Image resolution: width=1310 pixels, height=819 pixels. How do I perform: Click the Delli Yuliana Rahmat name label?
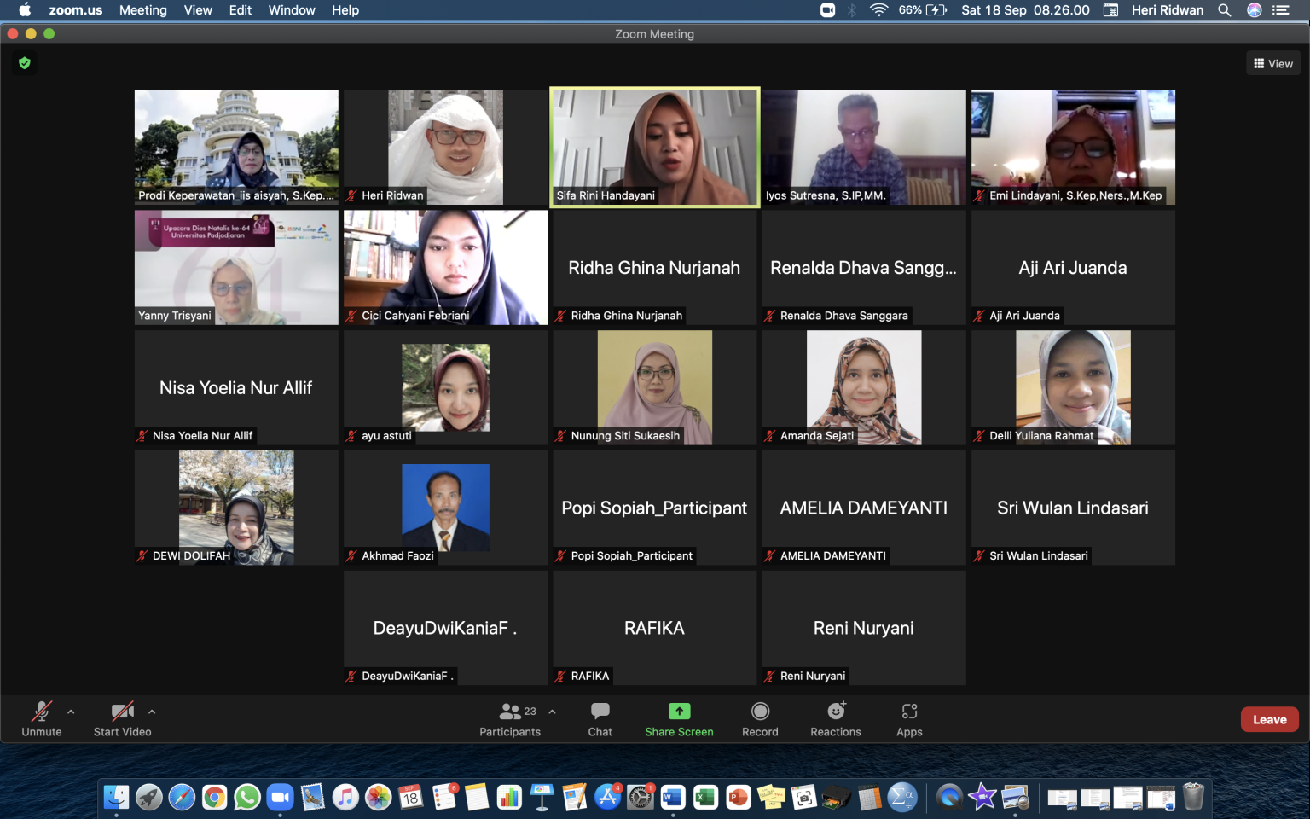point(1041,435)
